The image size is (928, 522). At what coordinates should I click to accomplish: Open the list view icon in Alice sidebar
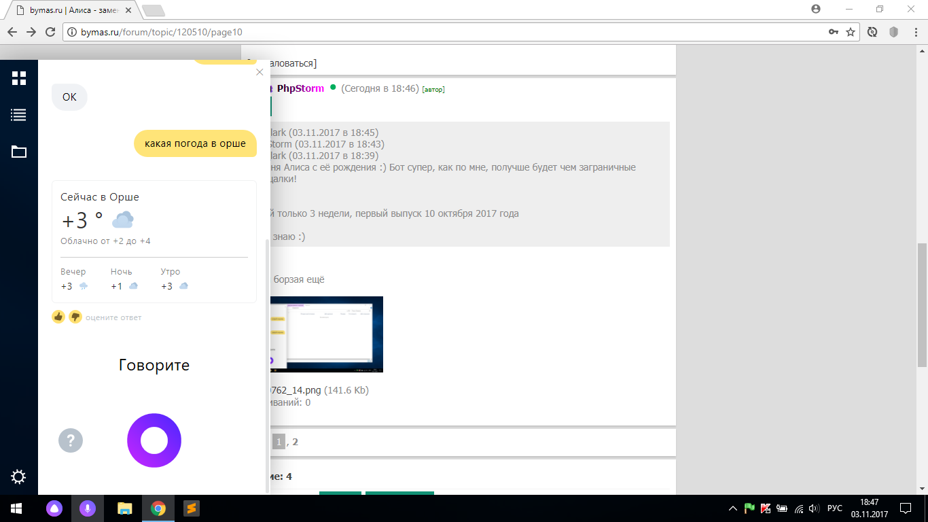19,115
